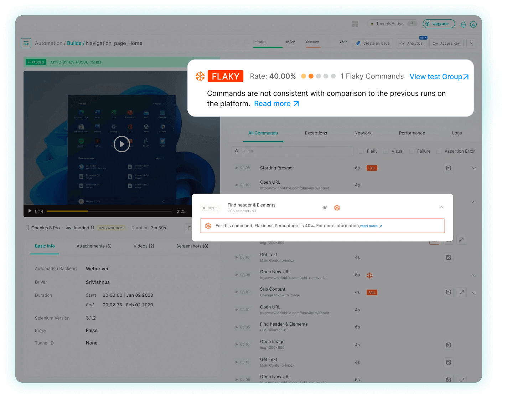
Task: Click the Upgrade button
Action: pos(439,24)
